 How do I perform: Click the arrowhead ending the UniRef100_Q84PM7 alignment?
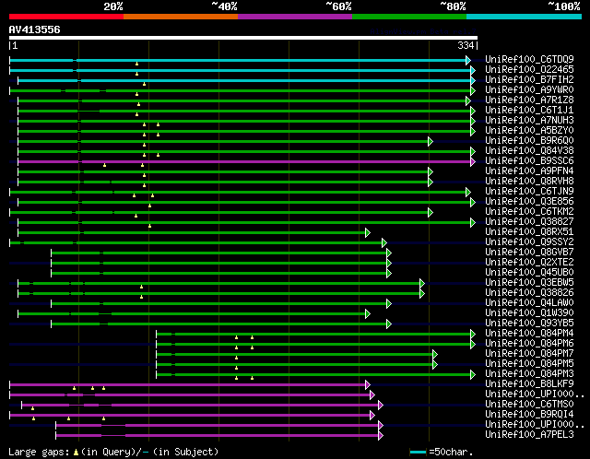point(434,354)
